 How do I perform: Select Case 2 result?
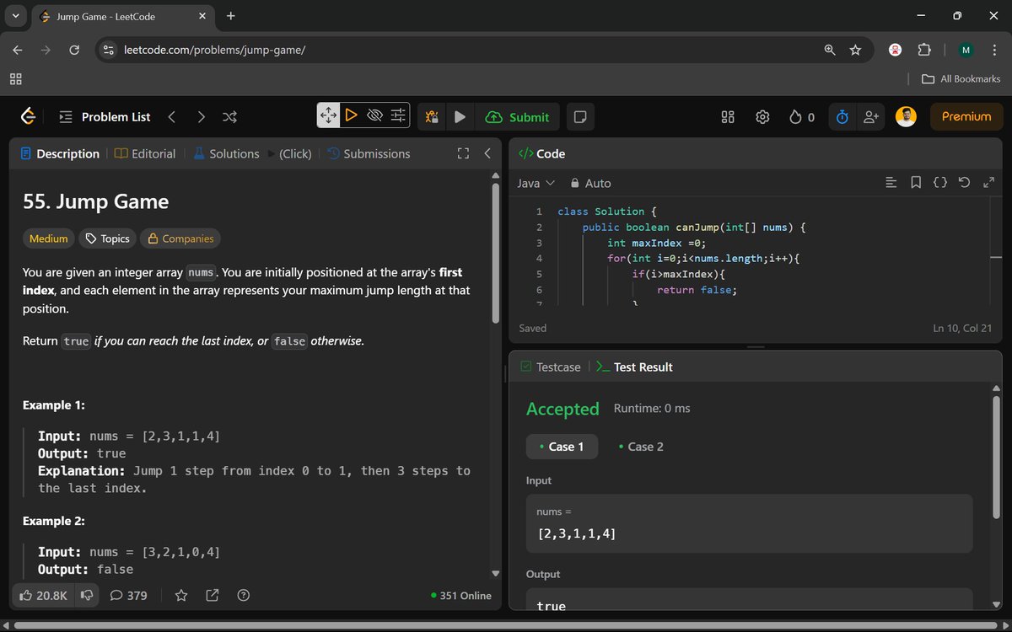click(x=641, y=447)
